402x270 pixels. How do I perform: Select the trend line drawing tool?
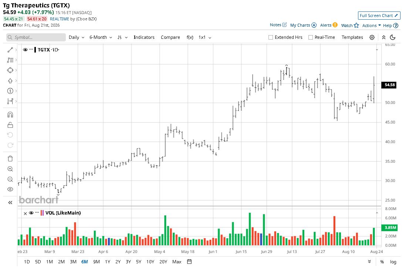[x=10, y=50]
